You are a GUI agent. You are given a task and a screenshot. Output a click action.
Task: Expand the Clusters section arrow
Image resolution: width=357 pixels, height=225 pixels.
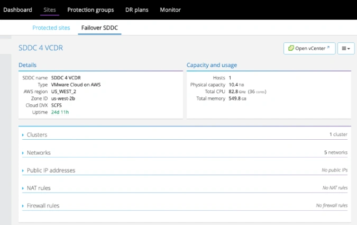pyautogui.click(x=23, y=135)
